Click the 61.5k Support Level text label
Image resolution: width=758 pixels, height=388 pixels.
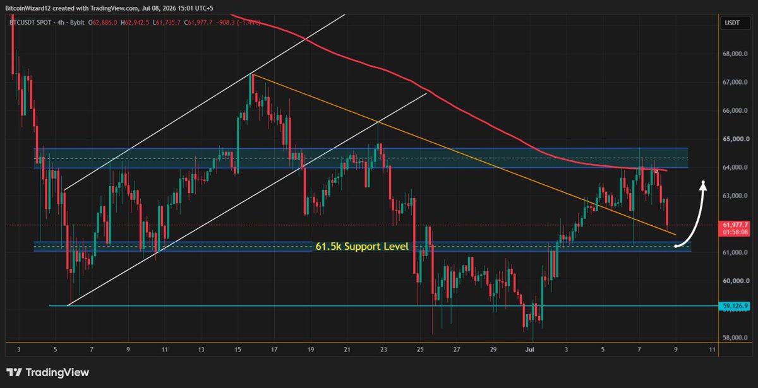(x=361, y=247)
